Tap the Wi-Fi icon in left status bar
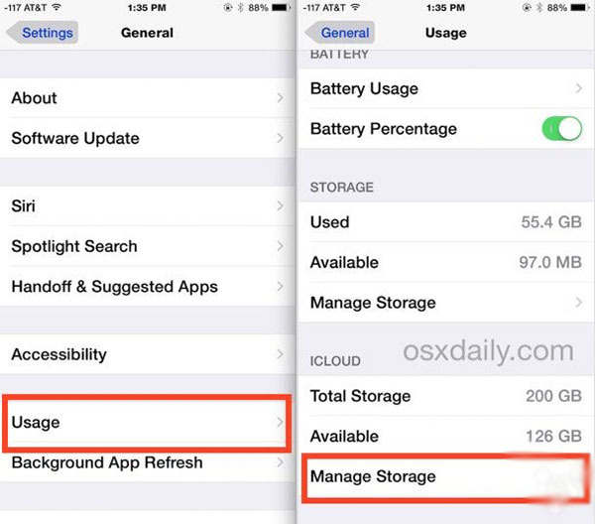Viewport: 595px width, 524px height. tap(57, 7)
